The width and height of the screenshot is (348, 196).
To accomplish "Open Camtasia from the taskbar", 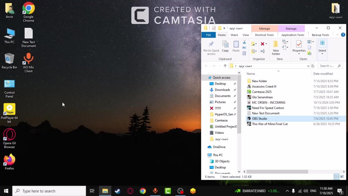I will 168,191.
